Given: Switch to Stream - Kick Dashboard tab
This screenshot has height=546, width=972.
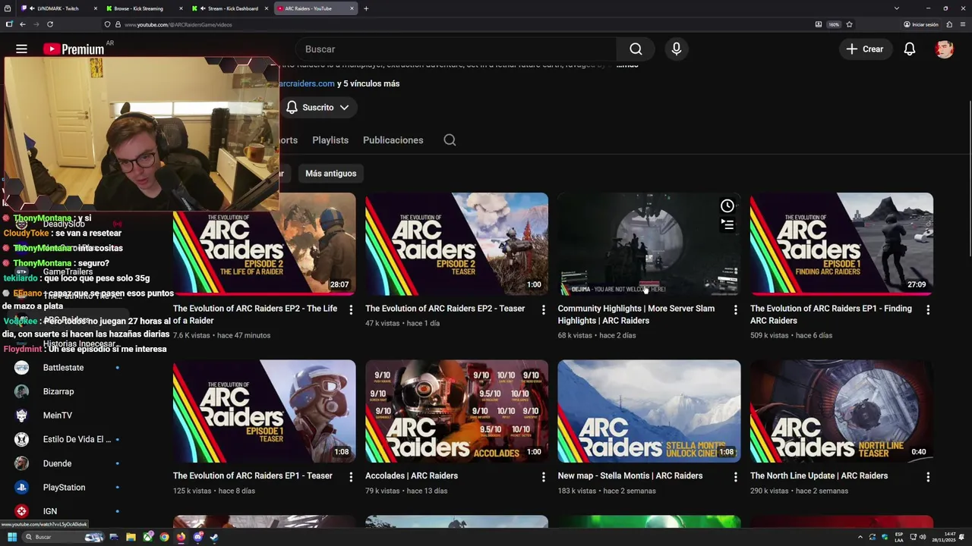Looking at the screenshot, I should [230, 8].
